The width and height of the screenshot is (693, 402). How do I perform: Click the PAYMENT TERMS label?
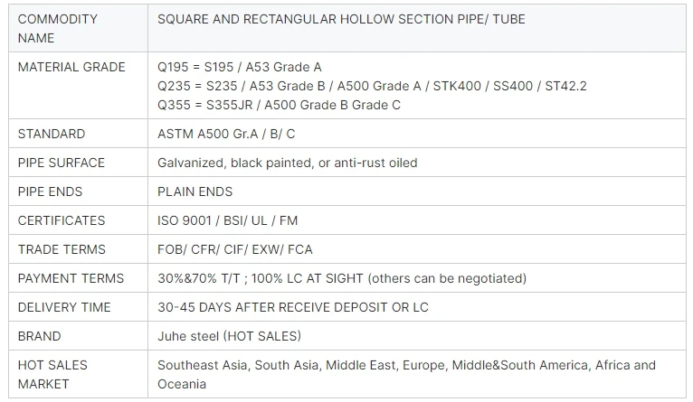tap(71, 278)
